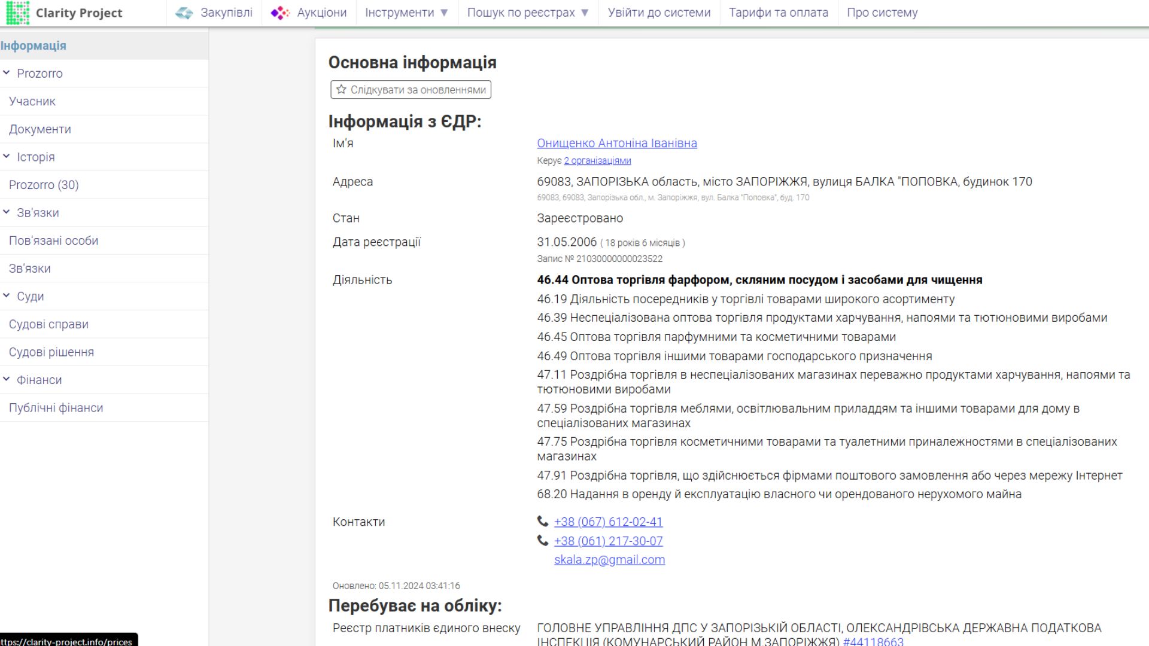Click the Clarity Project logo icon

coord(19,12)
